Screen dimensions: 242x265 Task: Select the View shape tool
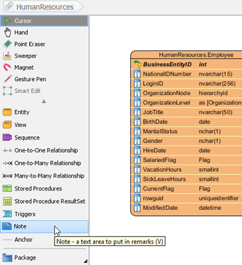[x=45, y=125]
